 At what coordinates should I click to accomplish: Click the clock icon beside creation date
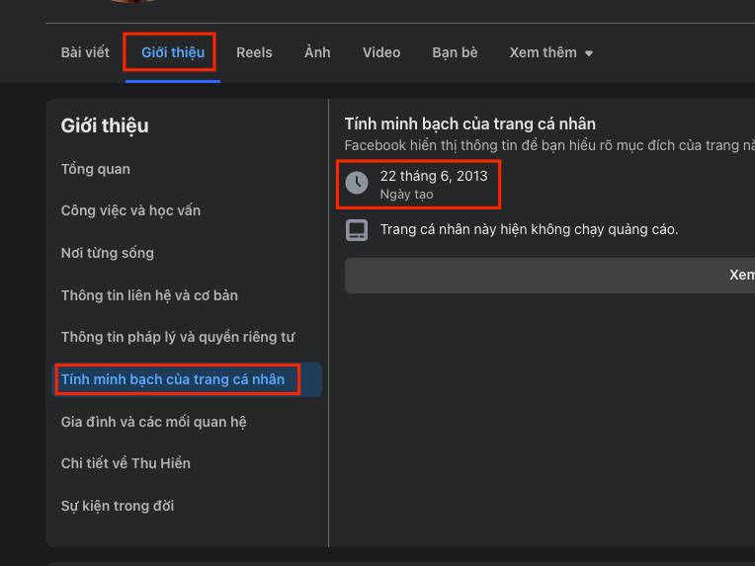357,183
